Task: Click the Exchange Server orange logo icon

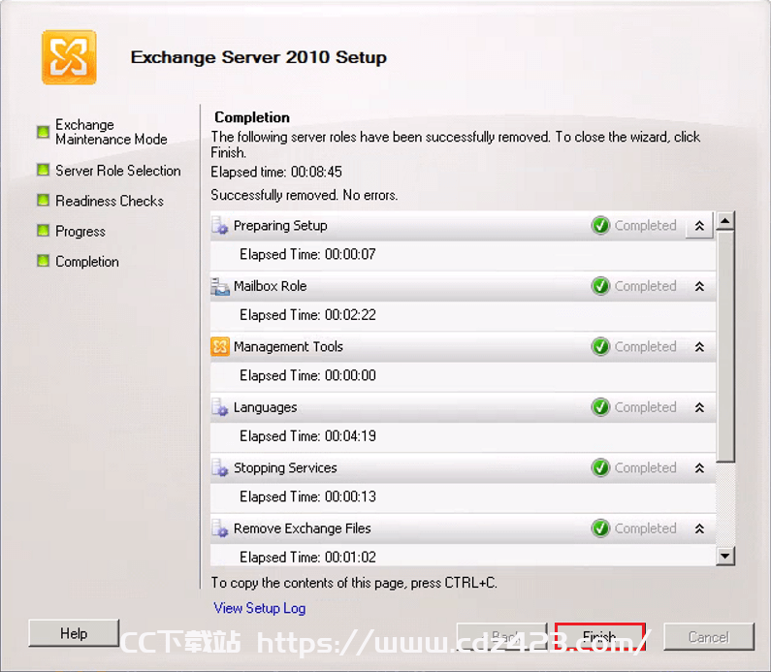Action: 69,57
